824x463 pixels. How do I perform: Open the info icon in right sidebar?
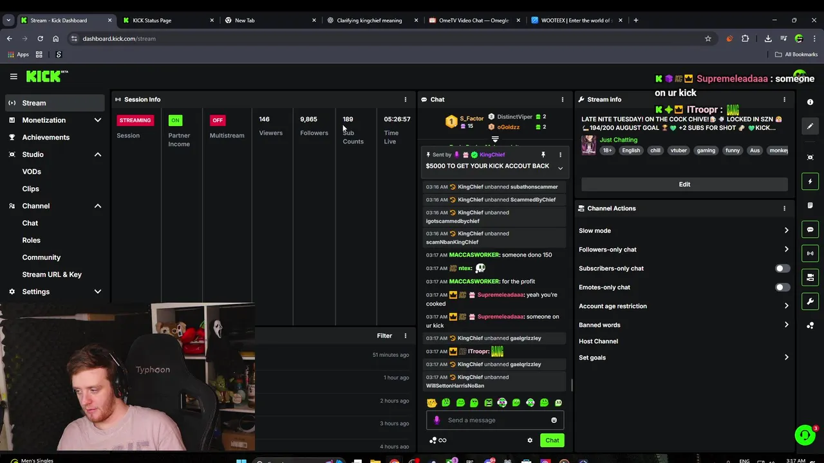[x=810, y=102]
